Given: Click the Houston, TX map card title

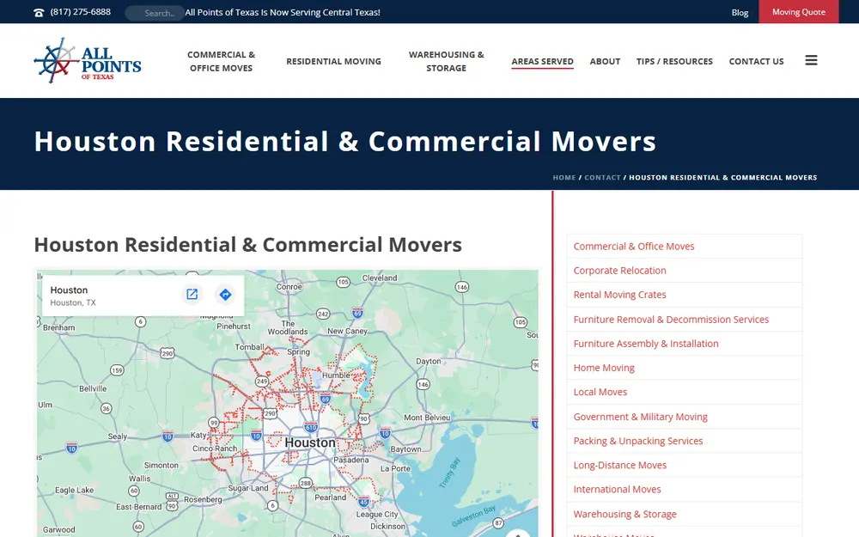Looking at the screenshot, I should (69, 290).
